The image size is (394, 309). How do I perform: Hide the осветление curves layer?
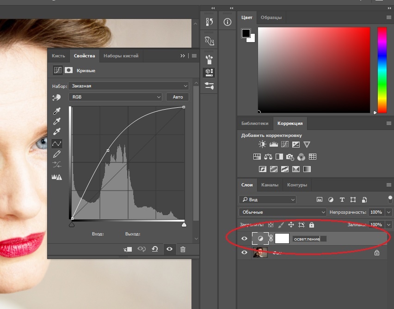[x=244, y=238]
